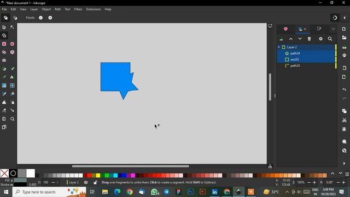Select the Star polygon tool
Image resolution: width=350 pixels, height=197 pixels.
[4, 52]
